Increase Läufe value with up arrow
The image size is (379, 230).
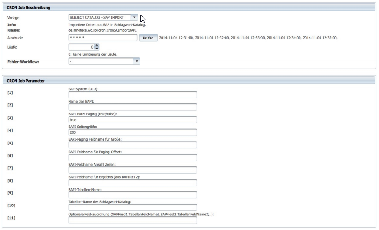[97, 45]
